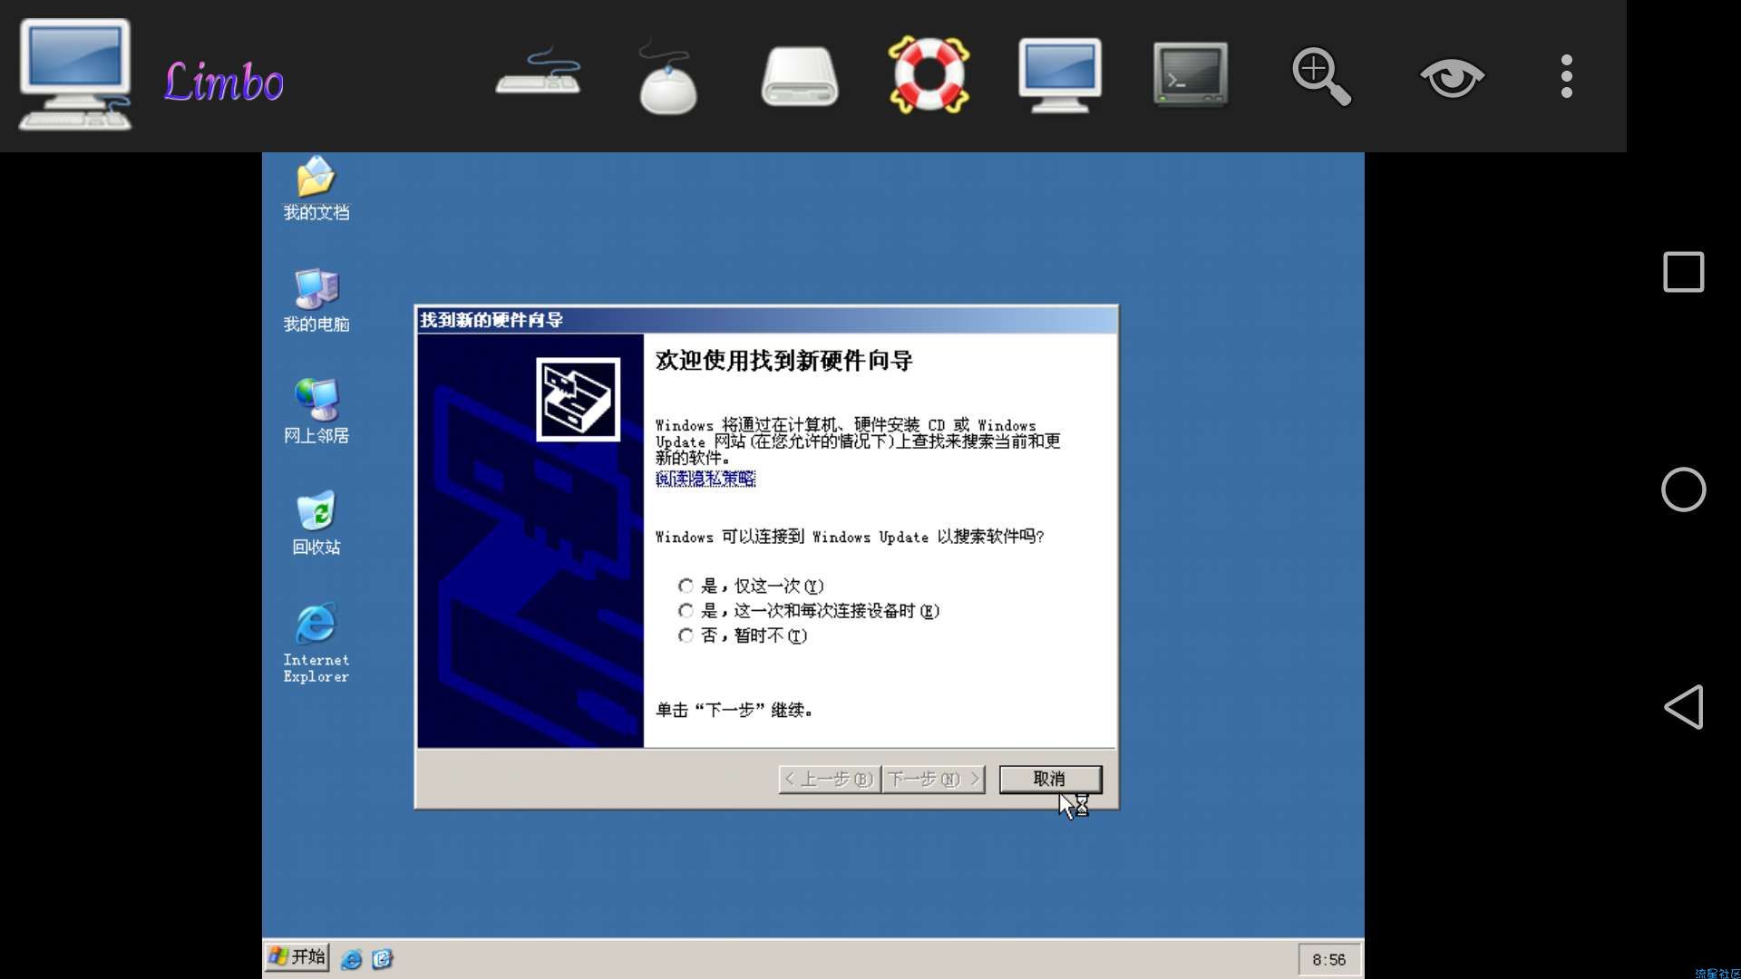Tap the Limbo title text
The width and height of the screenshot is (1741, 979).
223,82
